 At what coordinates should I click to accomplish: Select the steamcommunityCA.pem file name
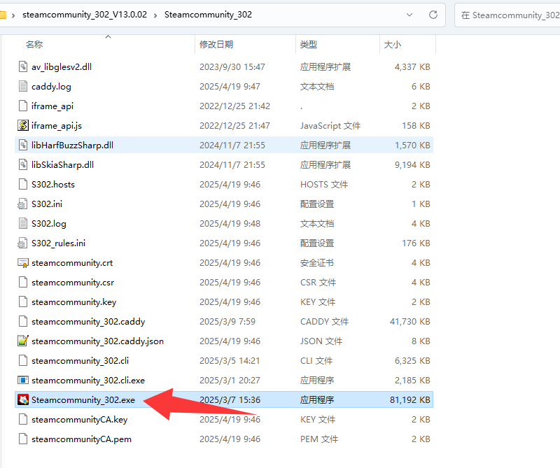[x=81, y=439]
